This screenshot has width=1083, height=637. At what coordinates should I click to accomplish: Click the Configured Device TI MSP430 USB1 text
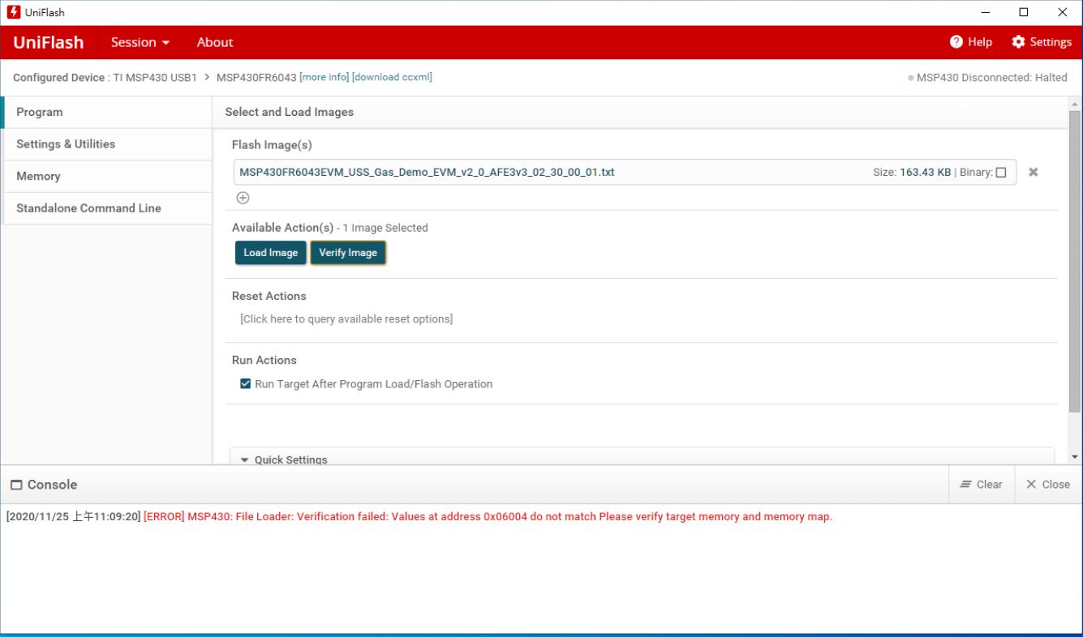click(x=105, y=77)
